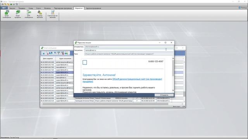Click the letter body scrollbar down arrow
Viewport: 248px width, 139px height.
point(173,90)
